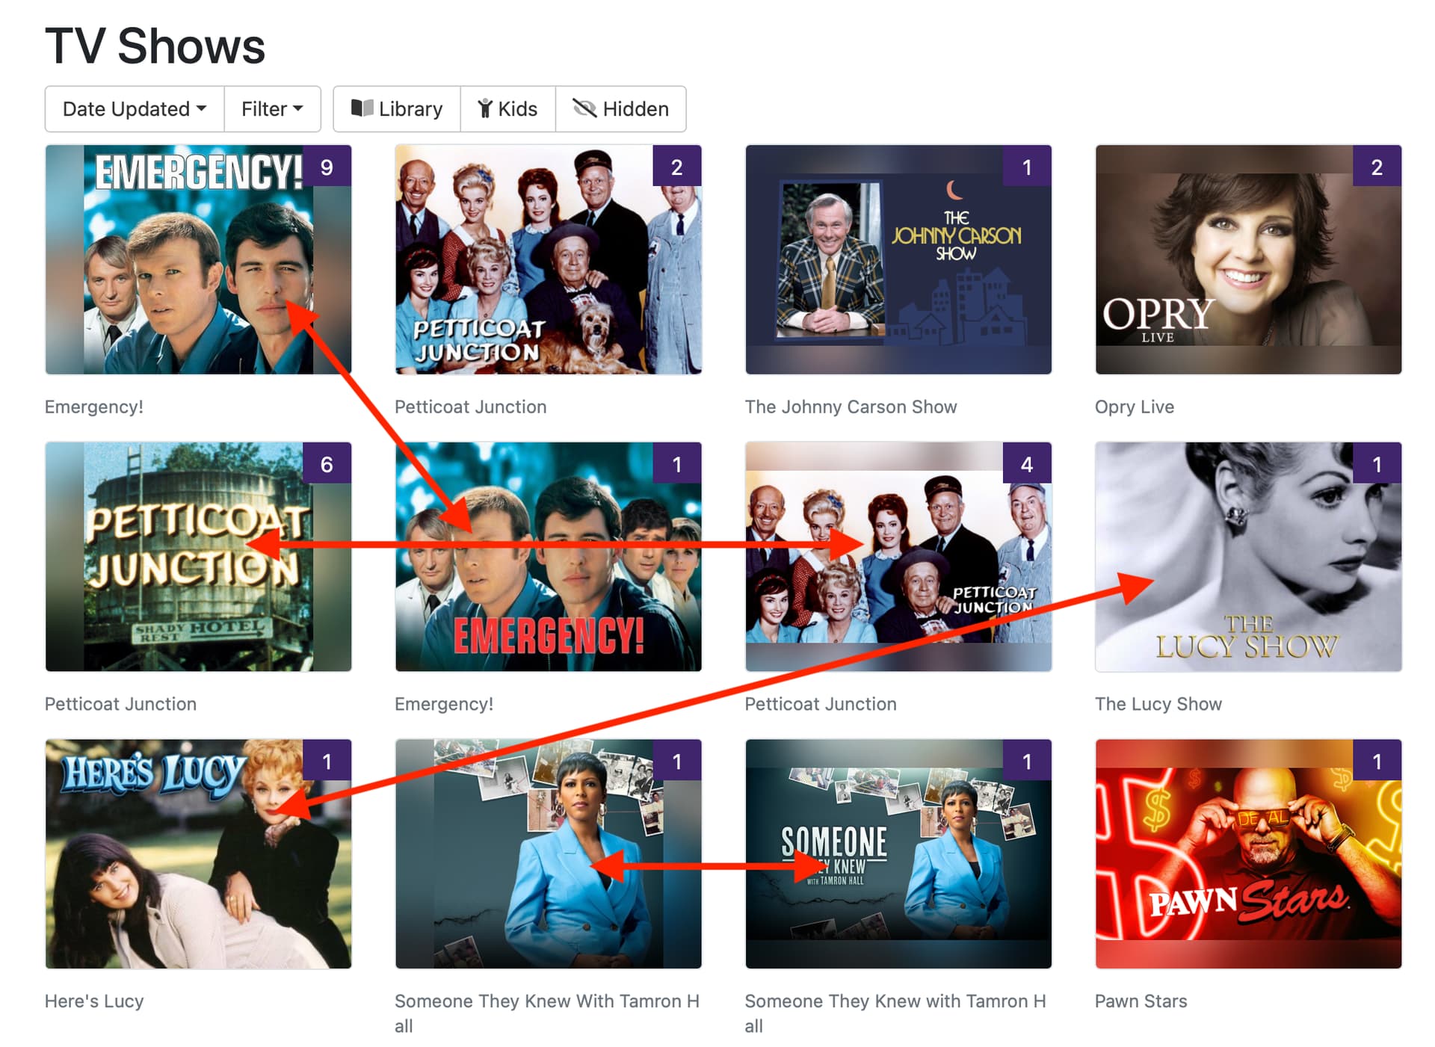Click the 6 badge on Petticoat Junction
This screenshot has width=1435, height=1047.
tap(327, 464)
